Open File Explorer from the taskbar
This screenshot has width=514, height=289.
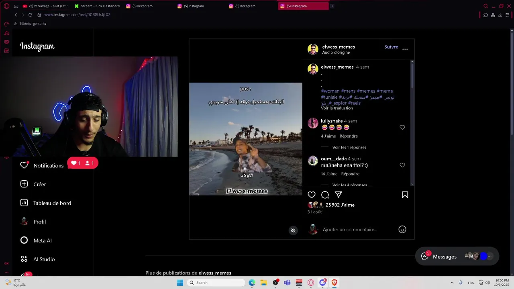(263, 283)
